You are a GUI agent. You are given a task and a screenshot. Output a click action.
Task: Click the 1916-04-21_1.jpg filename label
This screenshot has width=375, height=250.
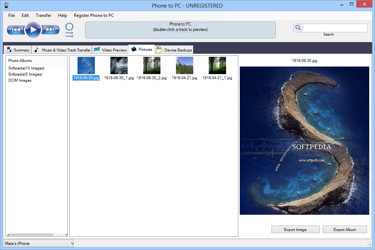tap(217, 78)
